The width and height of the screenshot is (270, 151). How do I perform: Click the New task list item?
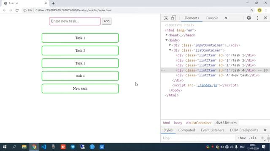pyautogui.click(x=80, y=89)
